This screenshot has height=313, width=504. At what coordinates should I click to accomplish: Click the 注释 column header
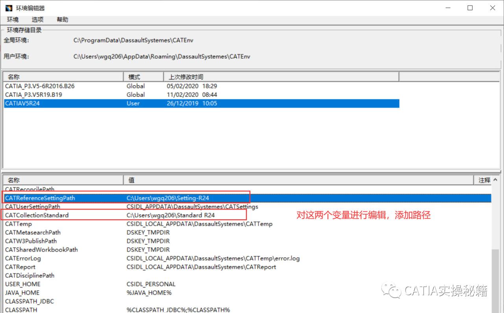pos(484,180)
